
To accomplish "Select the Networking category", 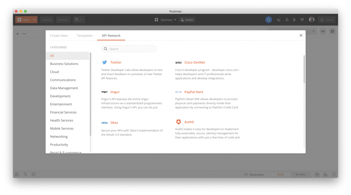I will pyautogui.click(x=68, y=137).
